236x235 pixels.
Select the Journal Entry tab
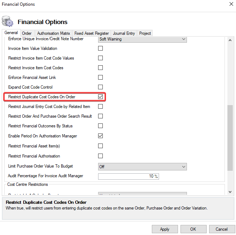pos(124,33)
